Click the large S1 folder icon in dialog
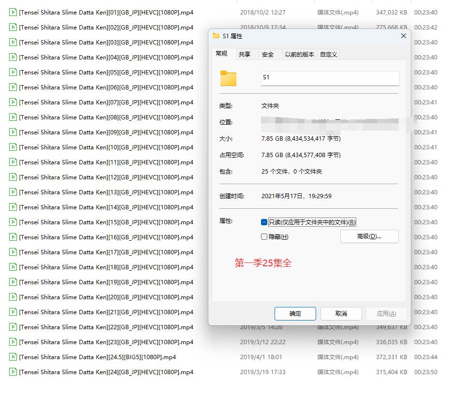The image size is (450, 393). pyautogui.click(x=228, y=79)
